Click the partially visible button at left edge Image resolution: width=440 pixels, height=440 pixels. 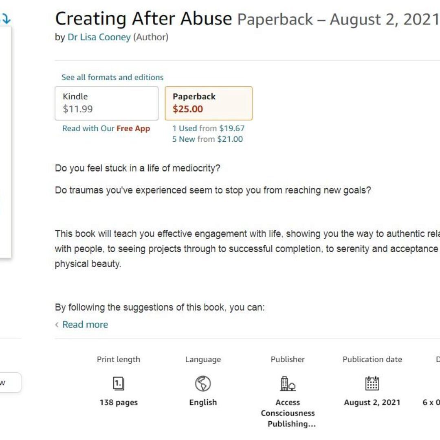click(x=10, y=382)
